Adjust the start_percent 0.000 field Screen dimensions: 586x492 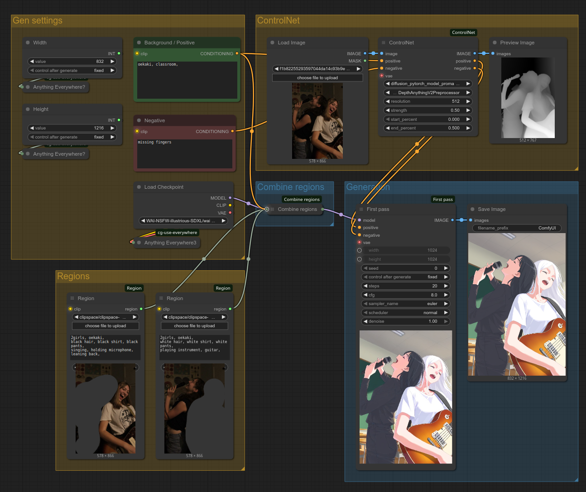428,119
